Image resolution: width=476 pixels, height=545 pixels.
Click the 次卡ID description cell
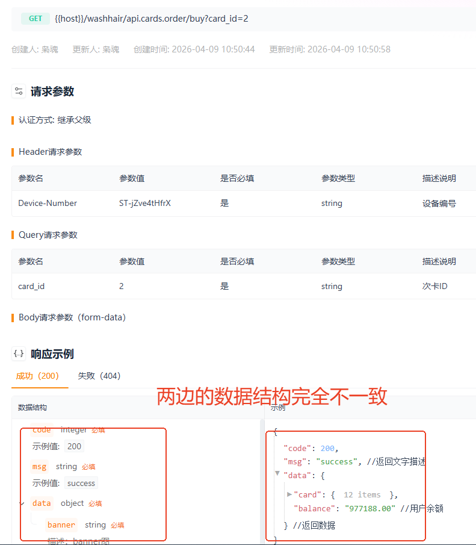[x=434, y=286]
